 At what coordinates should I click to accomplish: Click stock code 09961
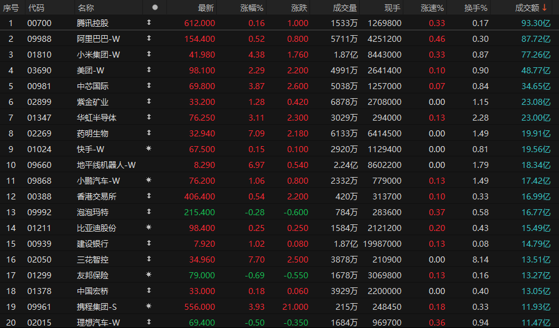pos(39,307)
